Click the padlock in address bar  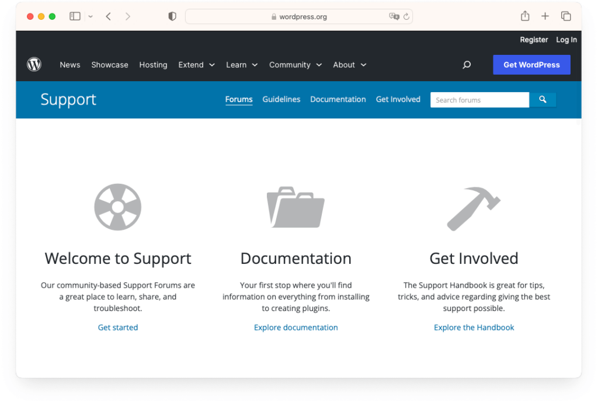click(274, 17)
